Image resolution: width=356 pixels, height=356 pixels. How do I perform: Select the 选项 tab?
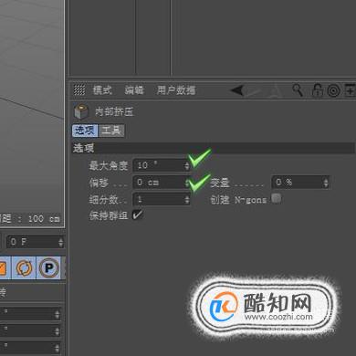point(85,131)
